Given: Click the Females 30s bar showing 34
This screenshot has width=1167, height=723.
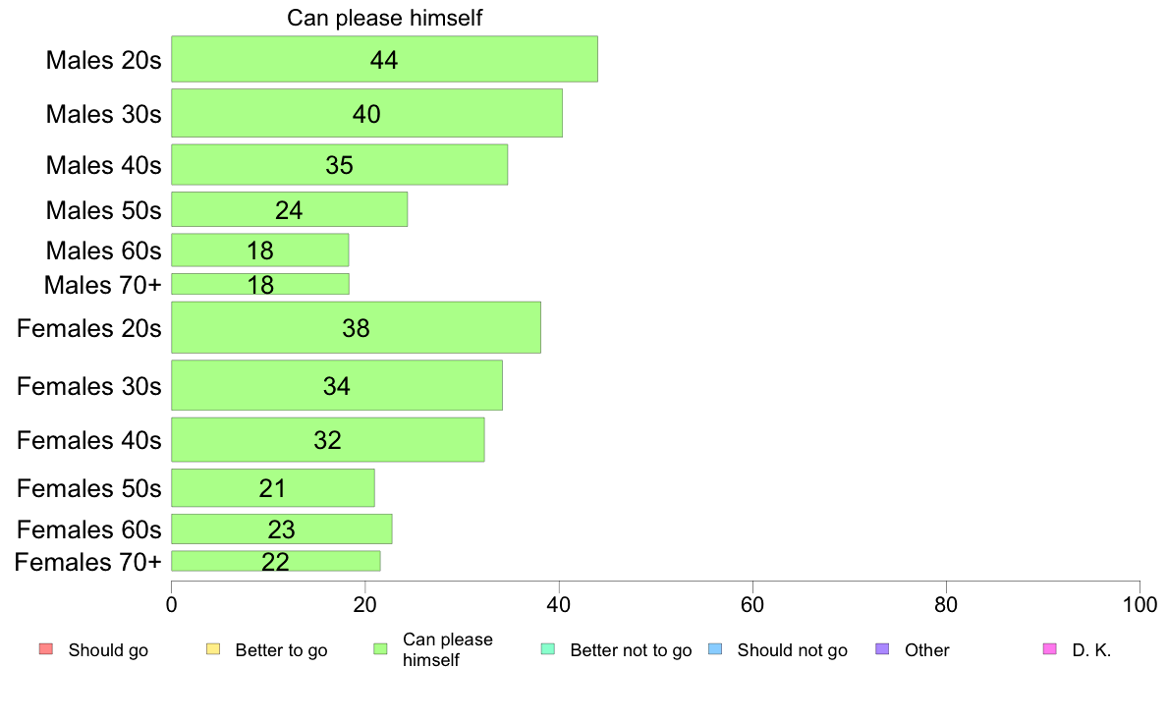Looking at the screenshot, I should (337, 385).
